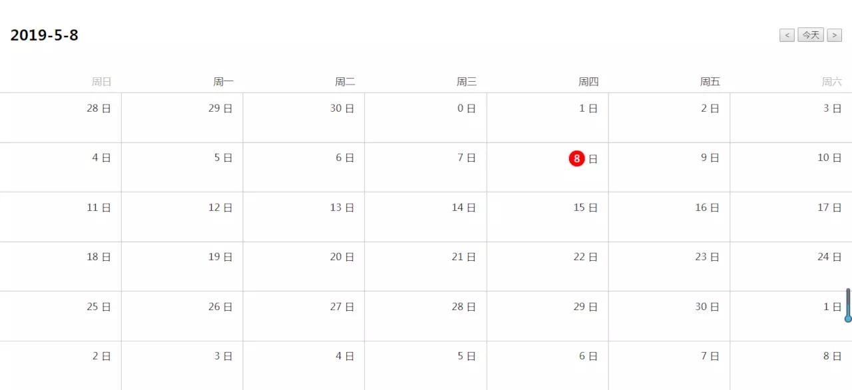852x390 pixels.
Task: Select the 27 日 cell
Action: [x=304, y=316]
